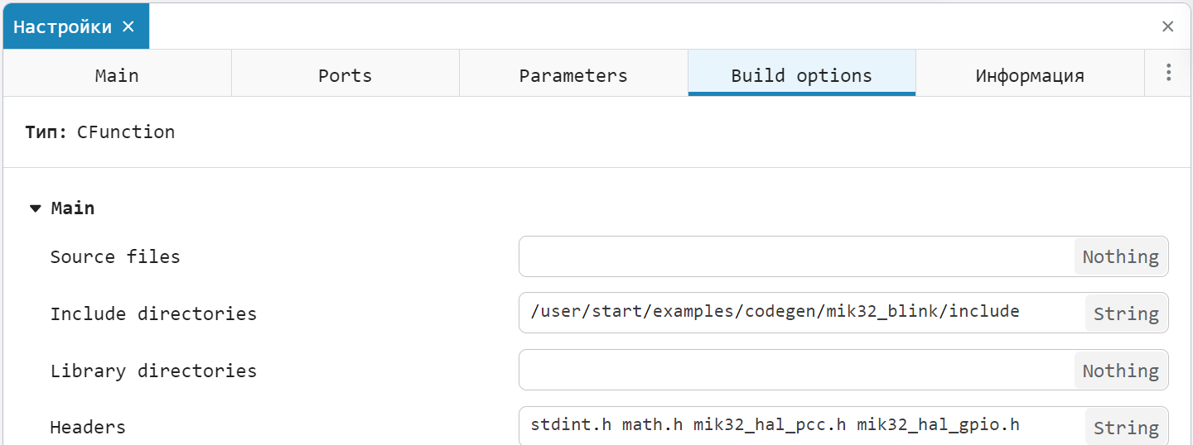Edit the Include directories path field
Screen dimensions: 1193x445
tap(795, 312)
